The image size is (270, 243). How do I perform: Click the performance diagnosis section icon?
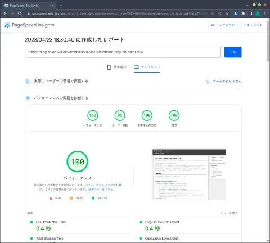[28, 98]
